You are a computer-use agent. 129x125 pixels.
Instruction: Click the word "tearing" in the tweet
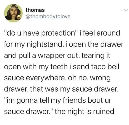(92, 56)
